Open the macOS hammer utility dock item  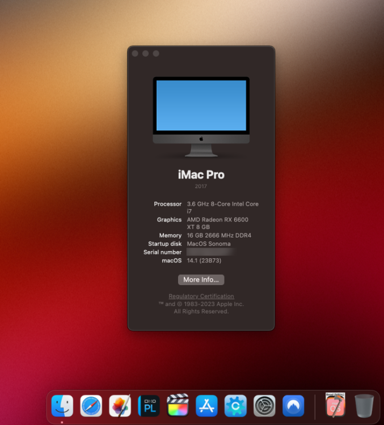pos(335,405)
